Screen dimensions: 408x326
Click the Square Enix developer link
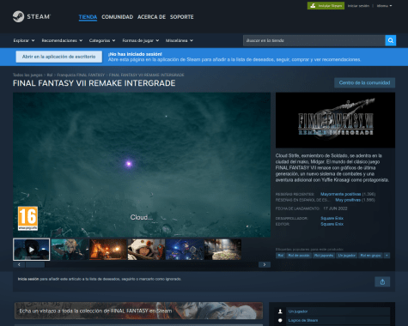[x=332, y=218]
